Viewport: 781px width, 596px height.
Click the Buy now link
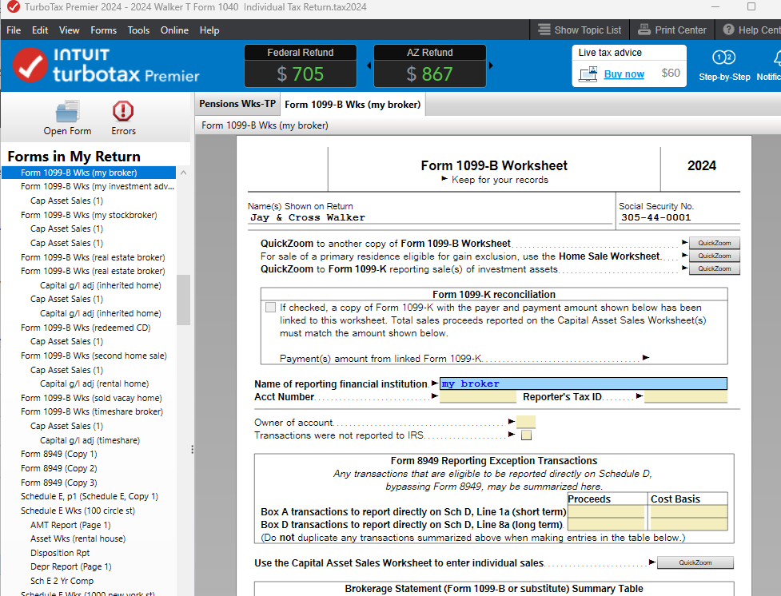624,74
